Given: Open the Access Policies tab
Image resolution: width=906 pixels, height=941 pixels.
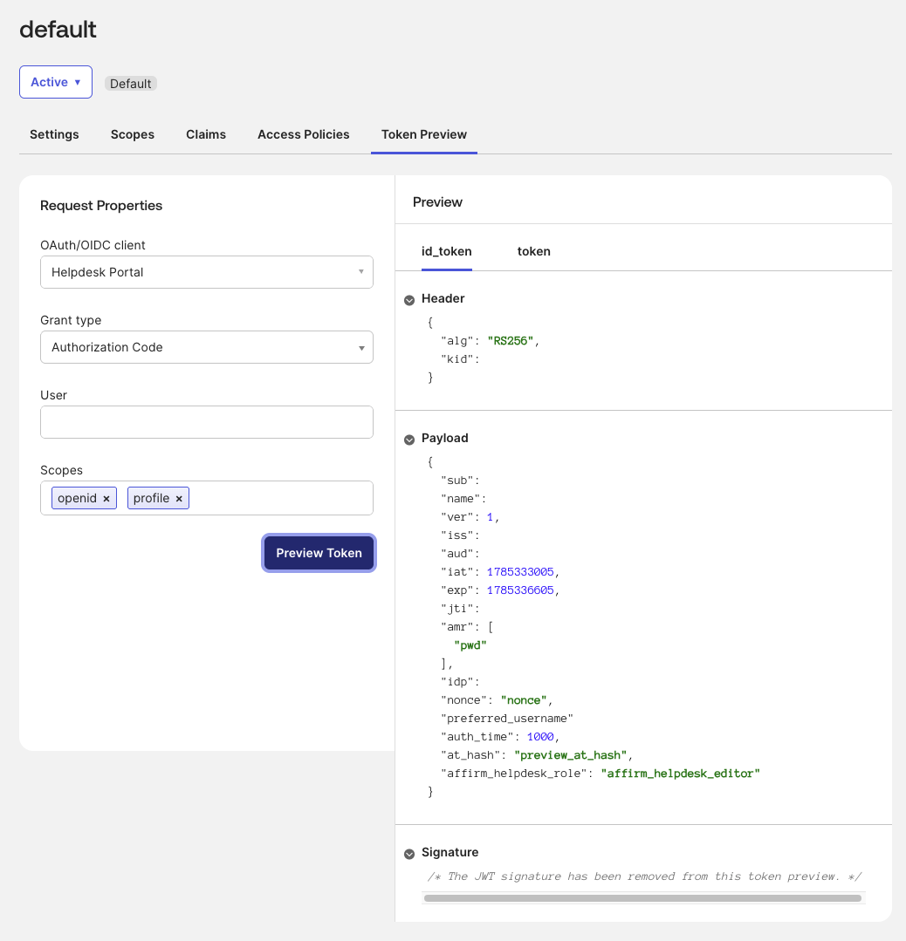Looking at the screenshot, I should click(x=304, y=134).
